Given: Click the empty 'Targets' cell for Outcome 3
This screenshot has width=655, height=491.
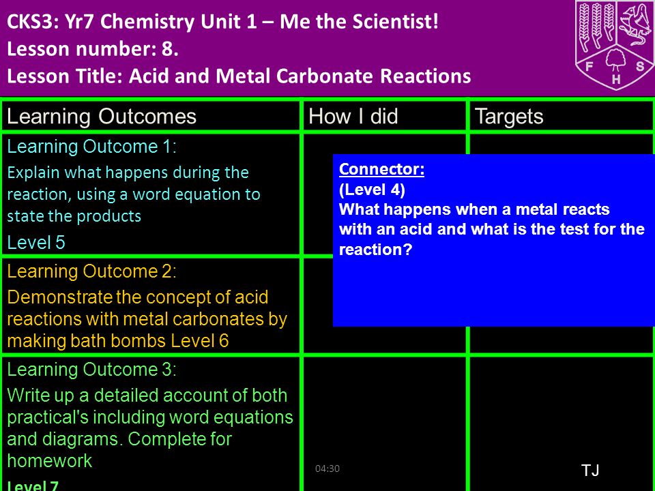Looking at the screenshot, I should [562, 424].
